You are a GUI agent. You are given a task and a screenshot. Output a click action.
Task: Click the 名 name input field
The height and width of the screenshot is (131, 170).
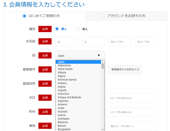(93, 42)
